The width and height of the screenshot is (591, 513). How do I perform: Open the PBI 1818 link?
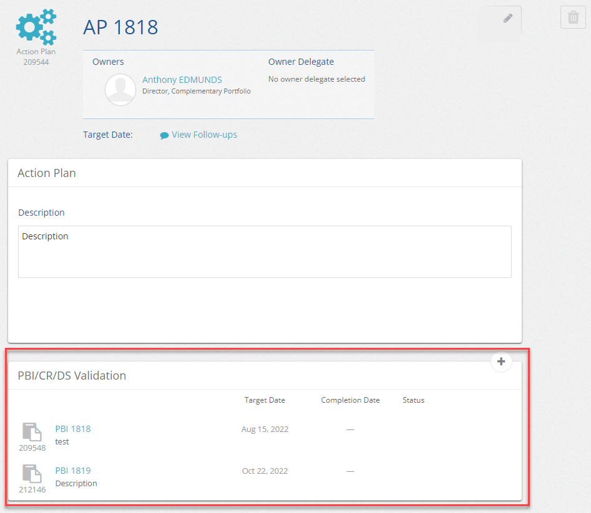[x=73, y=429]
